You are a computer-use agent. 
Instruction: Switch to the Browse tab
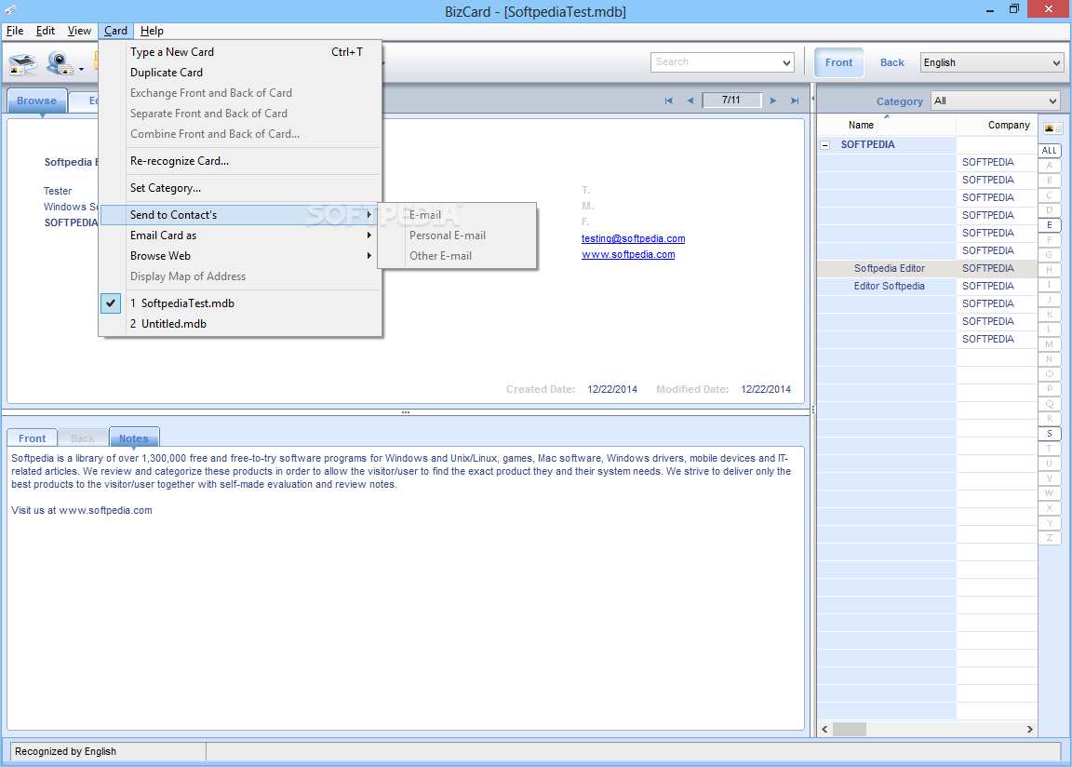click(37, 101)
